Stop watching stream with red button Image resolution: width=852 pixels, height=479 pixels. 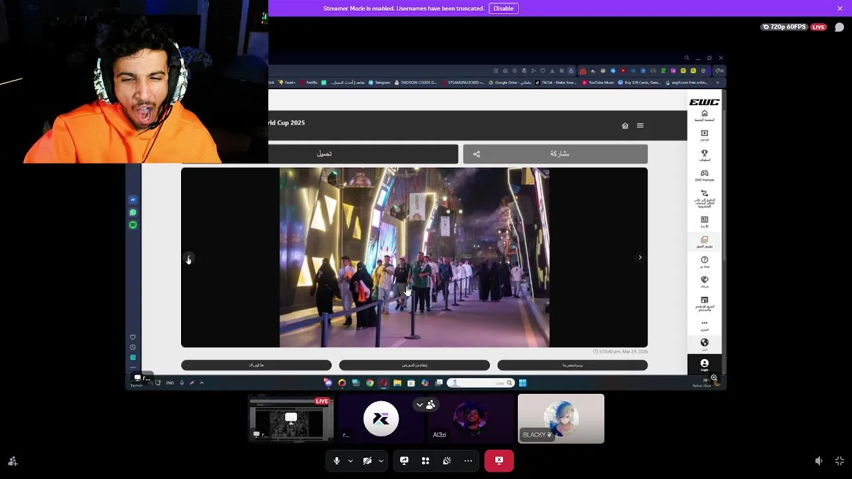(499, 460)
